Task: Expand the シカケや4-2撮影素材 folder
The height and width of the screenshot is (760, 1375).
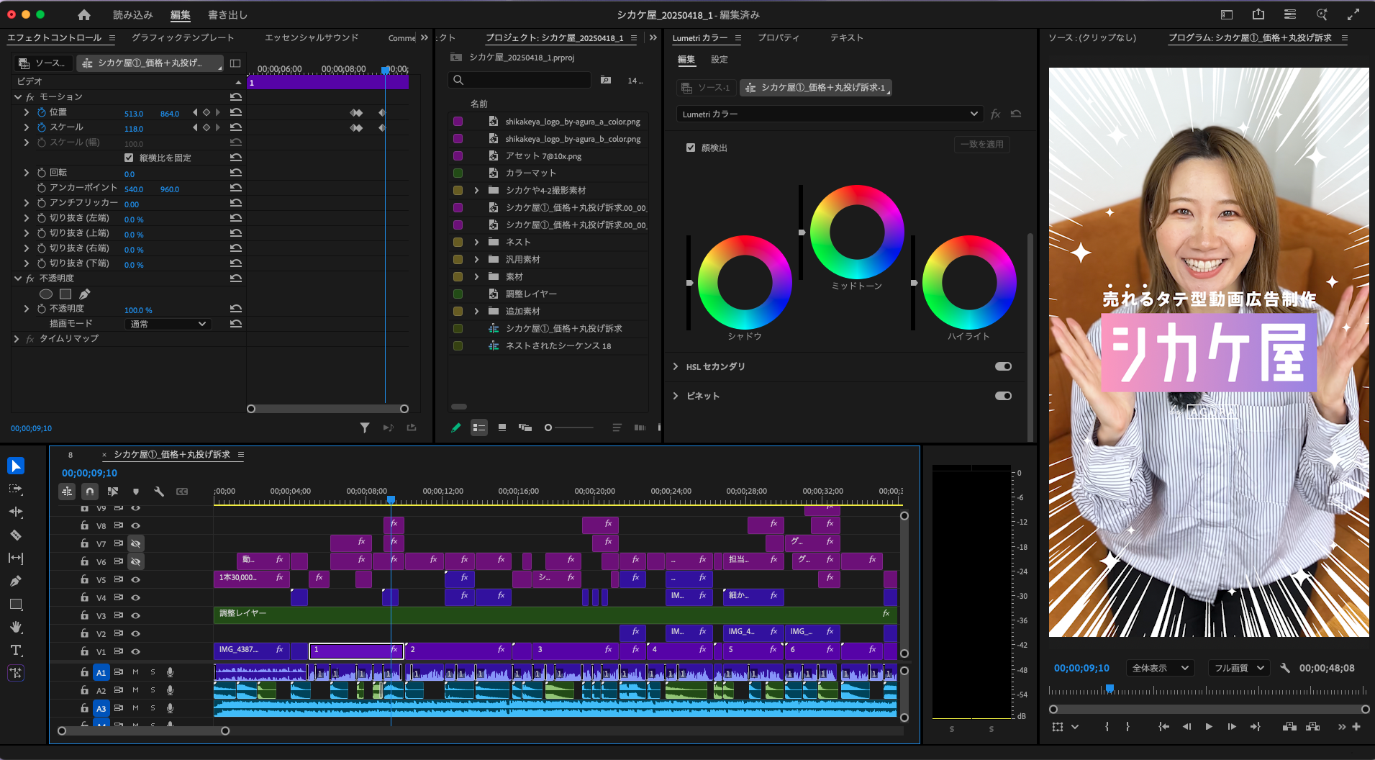Action: (476, 190)
